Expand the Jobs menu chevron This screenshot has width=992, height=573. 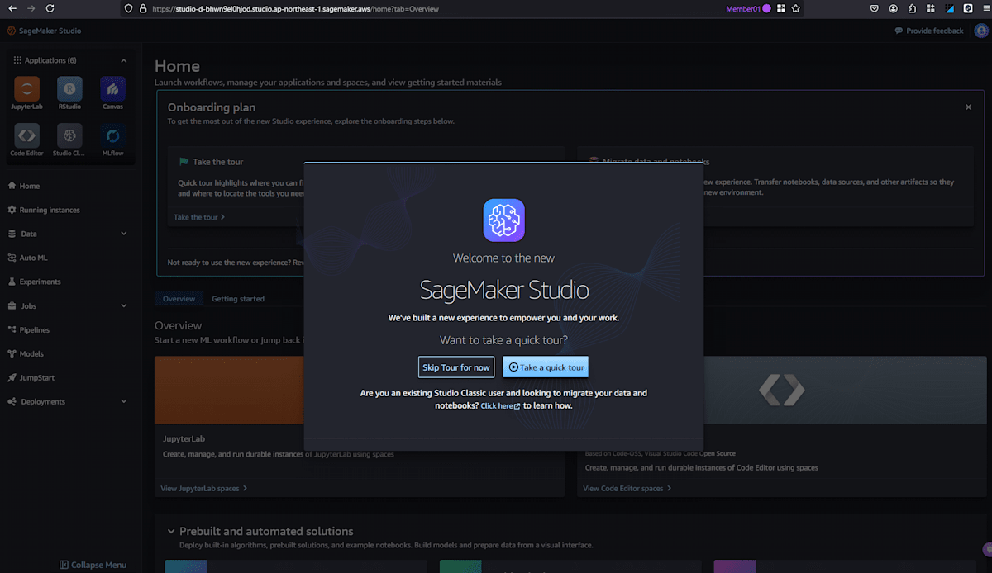coord(124,305)
